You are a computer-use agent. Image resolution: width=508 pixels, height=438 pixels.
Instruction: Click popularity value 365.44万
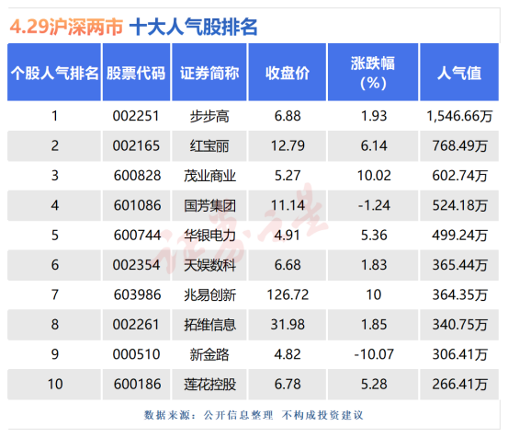tap(459, 265)
